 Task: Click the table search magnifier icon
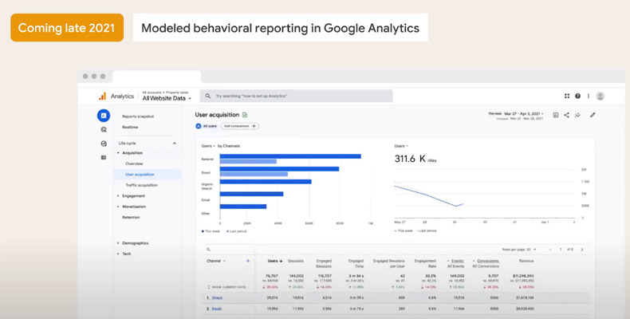[208, 250]
